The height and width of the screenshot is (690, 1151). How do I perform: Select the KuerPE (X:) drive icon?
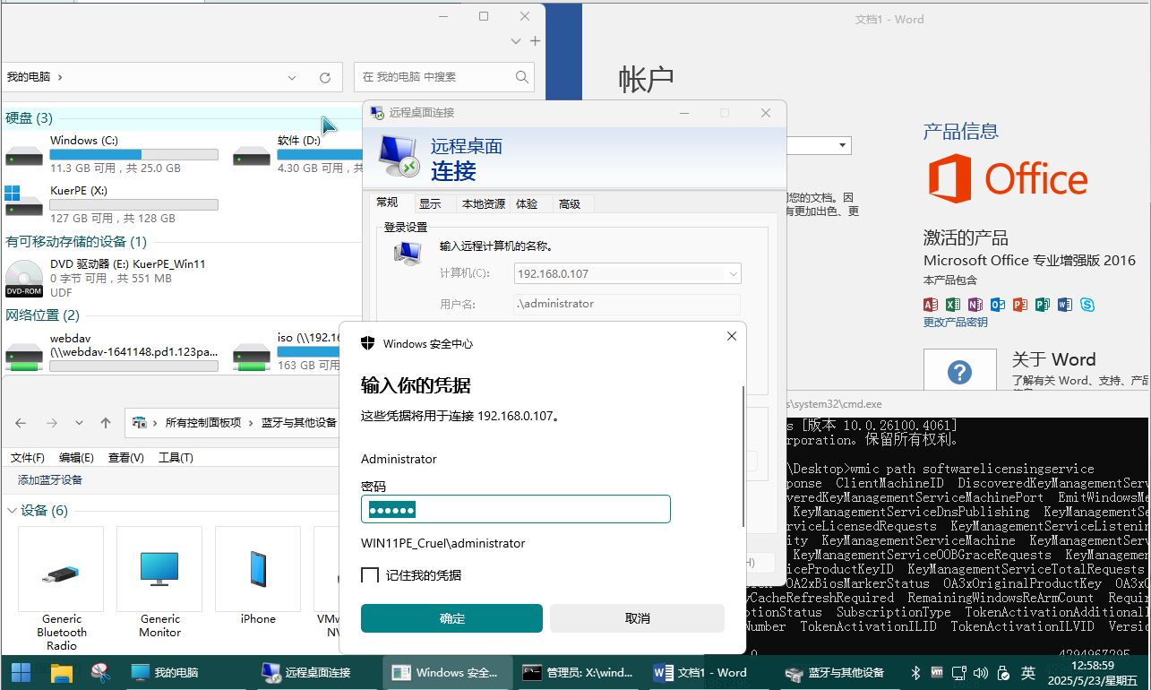[x=23, y=202]
